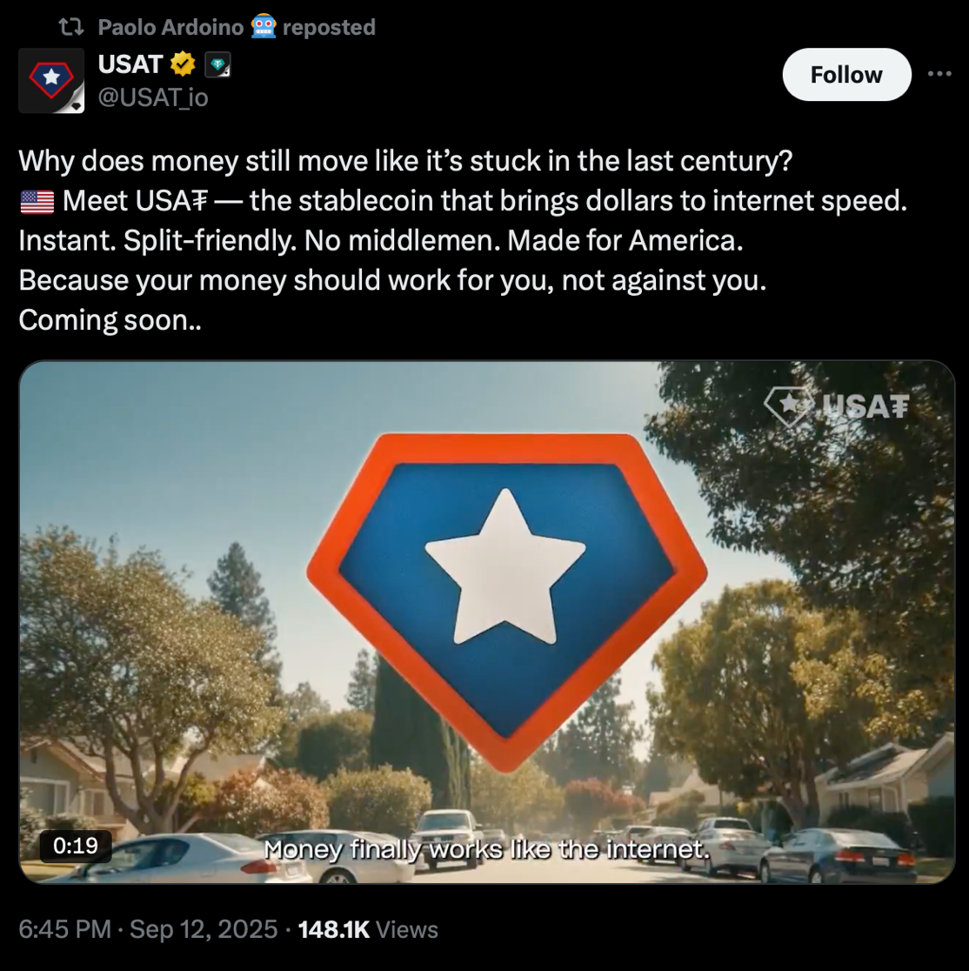Image resolution: width=969 pixels, height=971 pixels.
Task: Click the 148.1K Views count
Action: click(x=368, y=929)
